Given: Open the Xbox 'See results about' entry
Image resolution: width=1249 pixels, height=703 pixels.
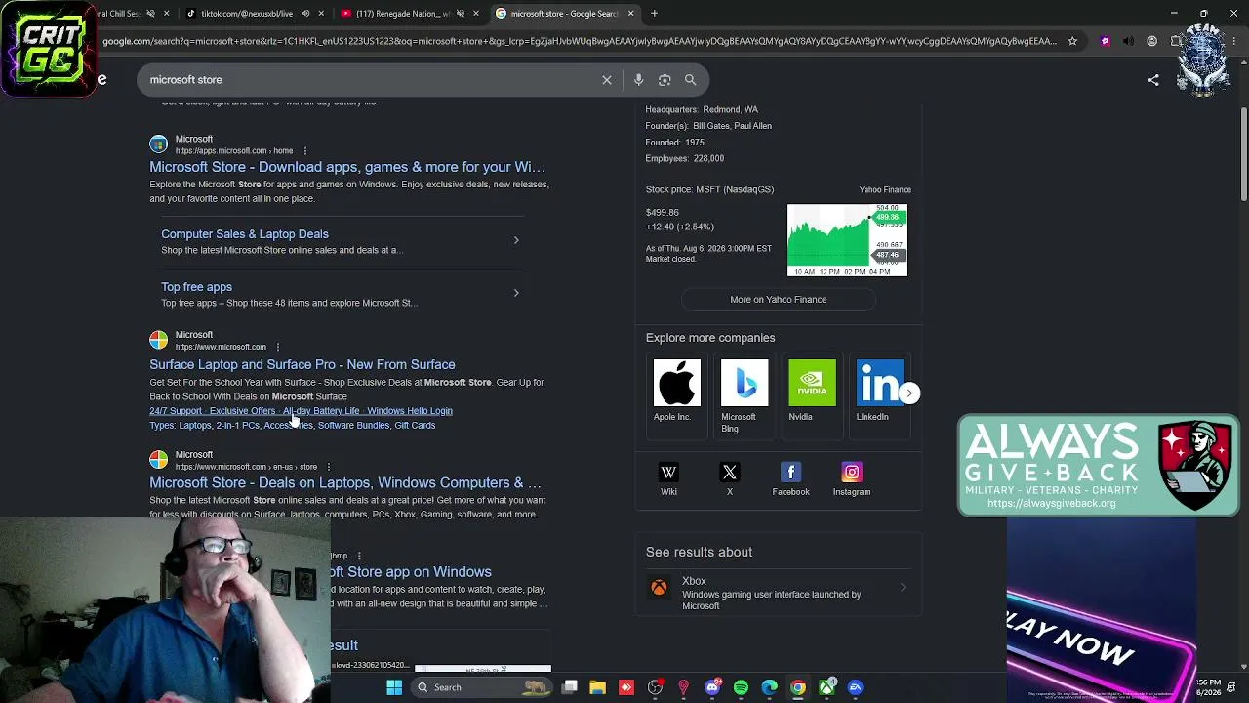Looking at the screenshot, I should coord(778,593).
